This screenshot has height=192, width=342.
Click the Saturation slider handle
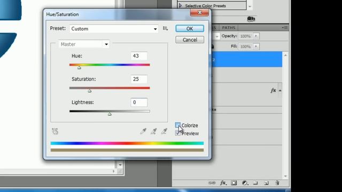tap(89, 91)
